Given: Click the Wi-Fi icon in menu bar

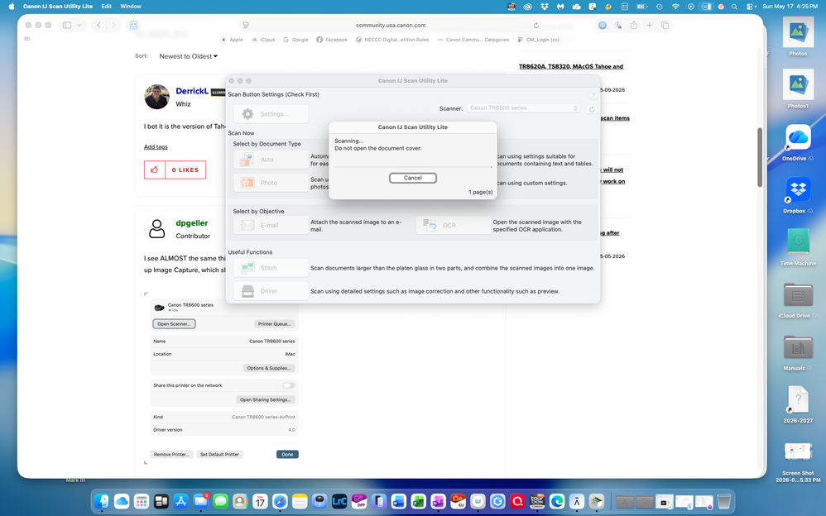Looking at the screenshot, I should (x=675, y=7).
